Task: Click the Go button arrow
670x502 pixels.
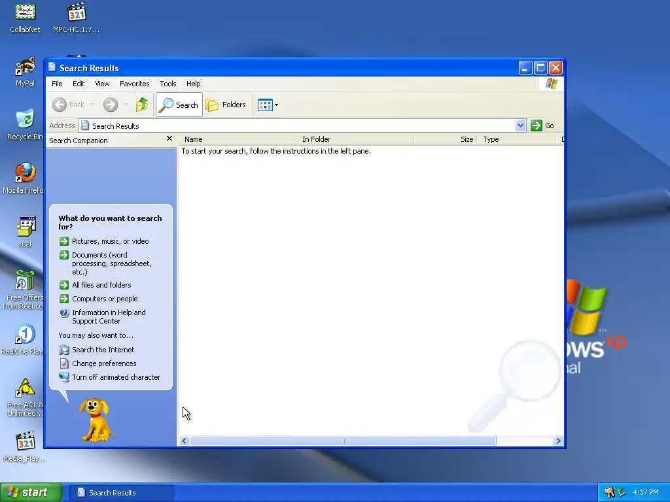Action: coord(537,125)
